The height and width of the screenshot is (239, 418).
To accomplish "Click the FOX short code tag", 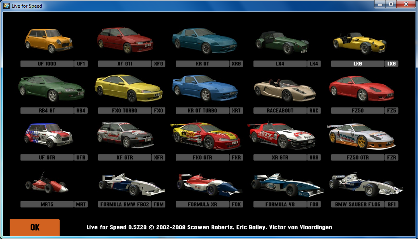I will (236, 204).
